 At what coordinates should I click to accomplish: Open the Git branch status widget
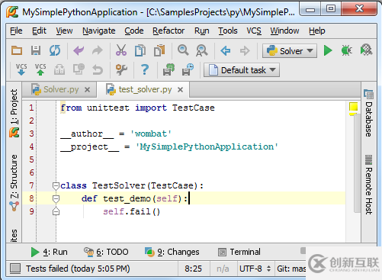coord(291,269)
